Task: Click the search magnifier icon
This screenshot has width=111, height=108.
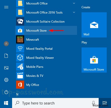Action: [17, 103]
